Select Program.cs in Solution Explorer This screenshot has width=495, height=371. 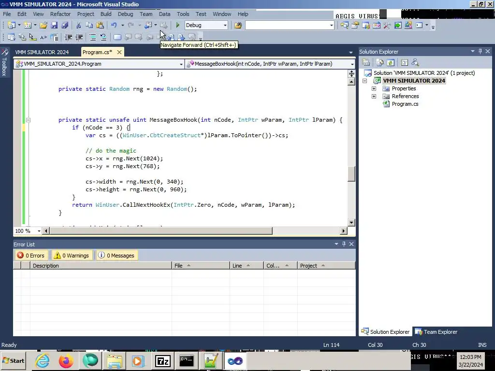pos(405,104)
